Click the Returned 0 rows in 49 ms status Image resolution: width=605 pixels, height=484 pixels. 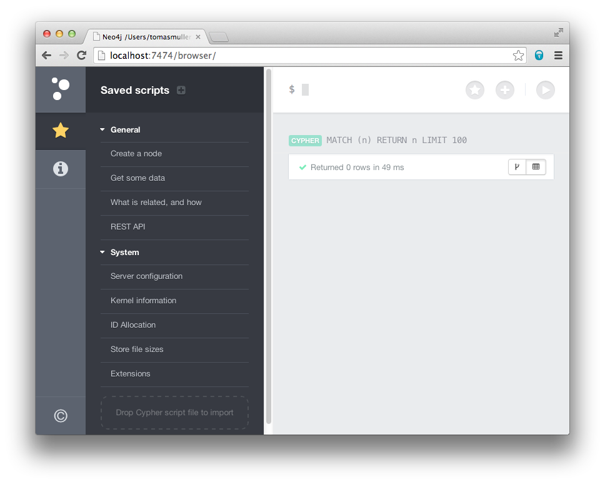tap(357, 168)
